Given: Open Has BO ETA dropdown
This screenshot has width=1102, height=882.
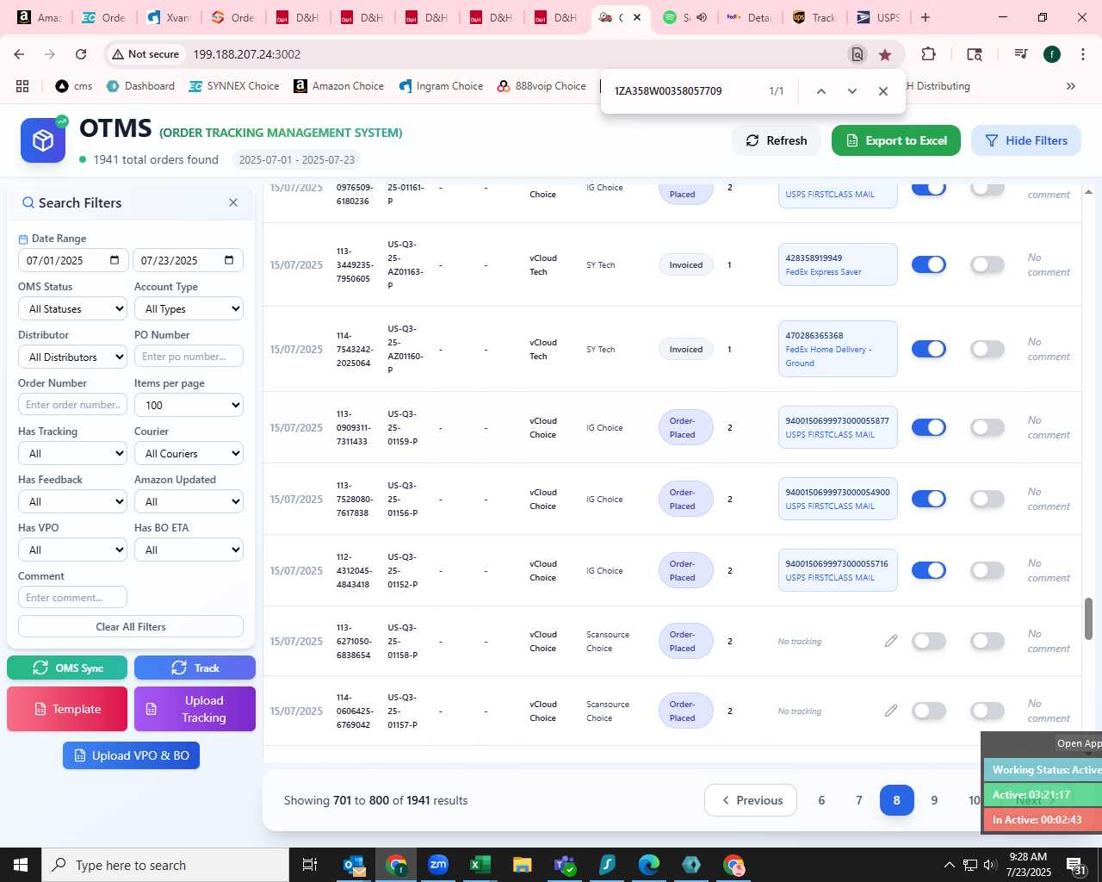Looking at the screenshot, I should tap(189, 550).
